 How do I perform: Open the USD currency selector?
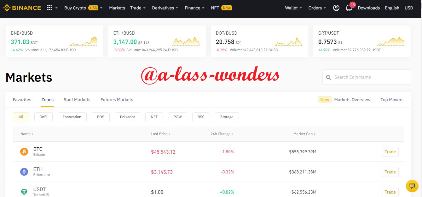[409, 8]
